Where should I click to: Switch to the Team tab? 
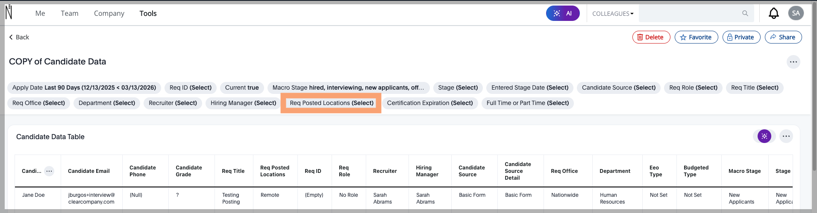[x=69, y=14]
